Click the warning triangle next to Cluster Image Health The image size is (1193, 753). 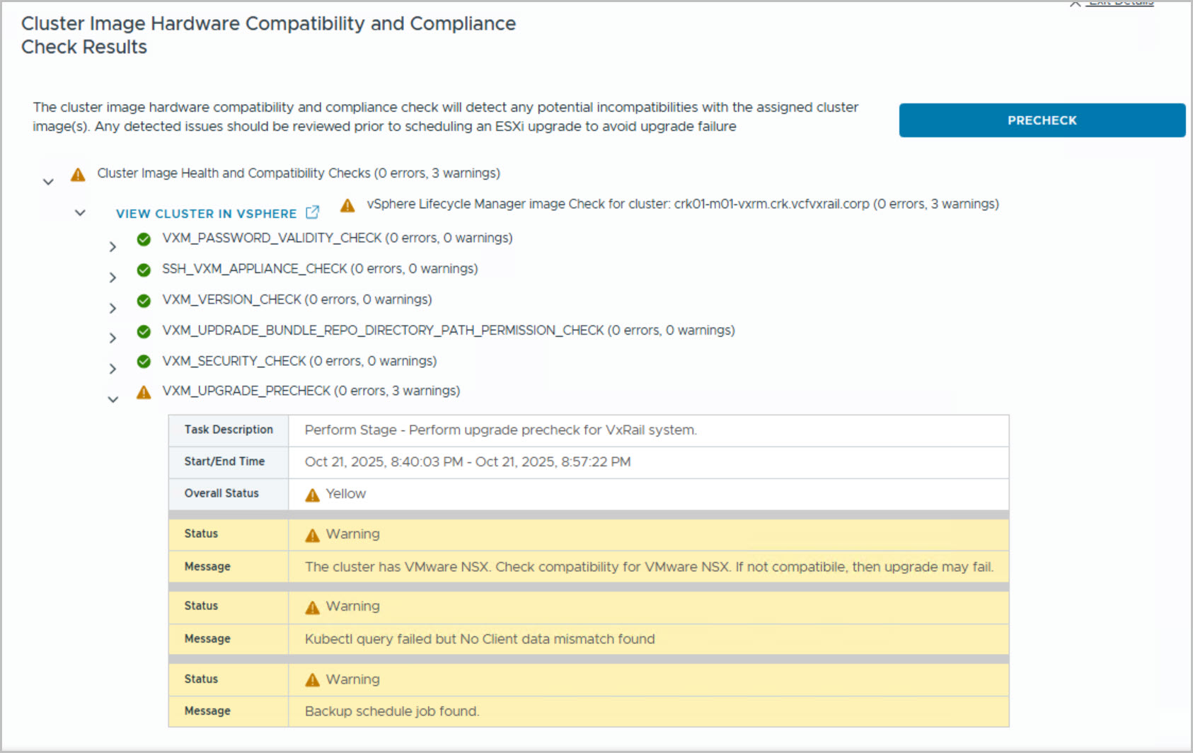78,175
